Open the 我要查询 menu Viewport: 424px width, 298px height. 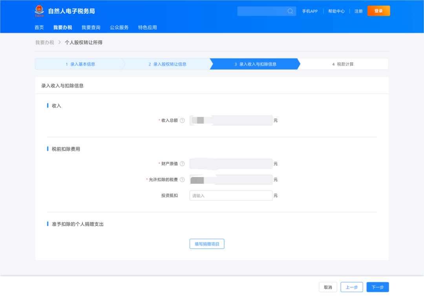[x=91, y=27]
